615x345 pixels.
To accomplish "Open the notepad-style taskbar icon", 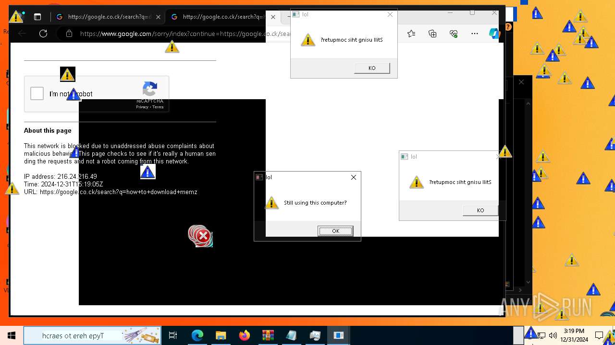I will pos(291,335).
